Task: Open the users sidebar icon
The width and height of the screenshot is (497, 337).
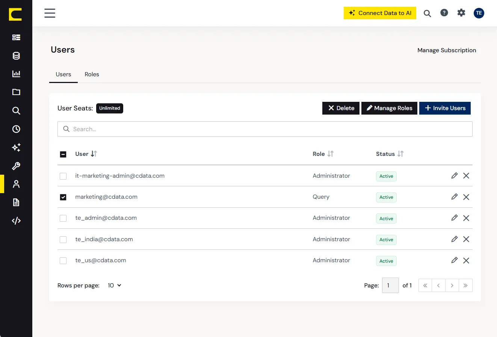Action: (16, 184)
